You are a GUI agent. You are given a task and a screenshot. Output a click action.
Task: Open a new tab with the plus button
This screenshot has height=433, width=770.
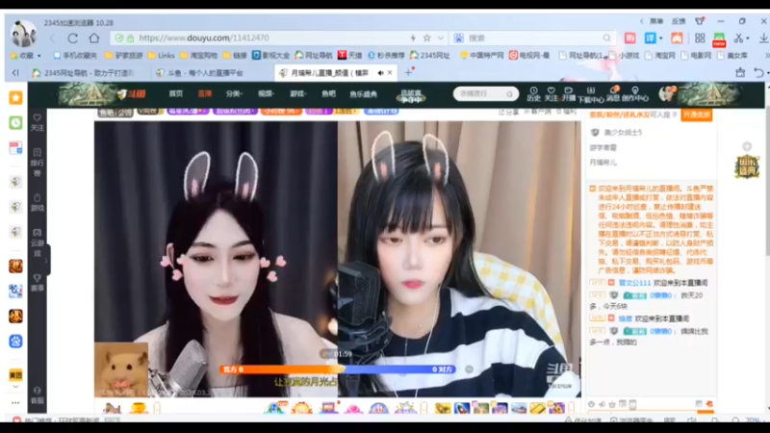[408, 73]
